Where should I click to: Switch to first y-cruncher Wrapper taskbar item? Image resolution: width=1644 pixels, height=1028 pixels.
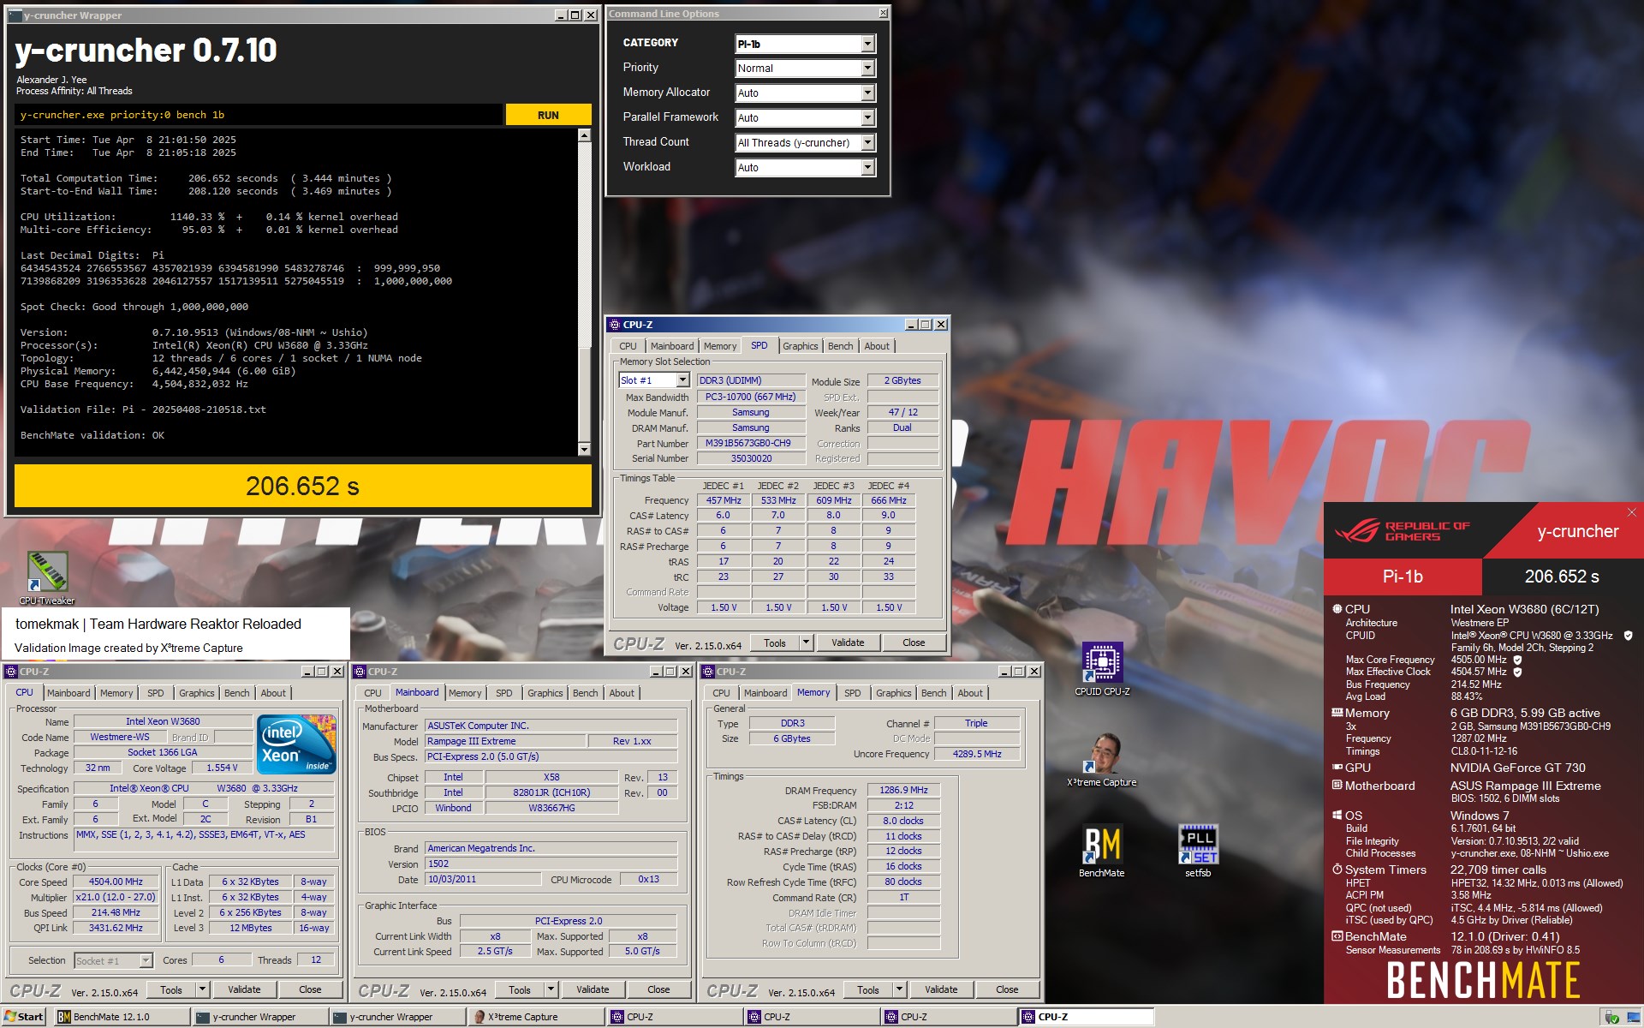pos(259,1017)
